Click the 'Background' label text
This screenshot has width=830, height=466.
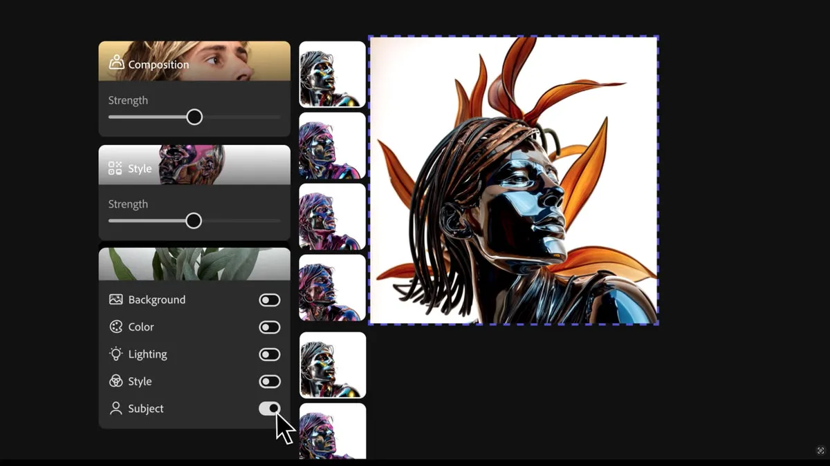click(x=157, y=300)
